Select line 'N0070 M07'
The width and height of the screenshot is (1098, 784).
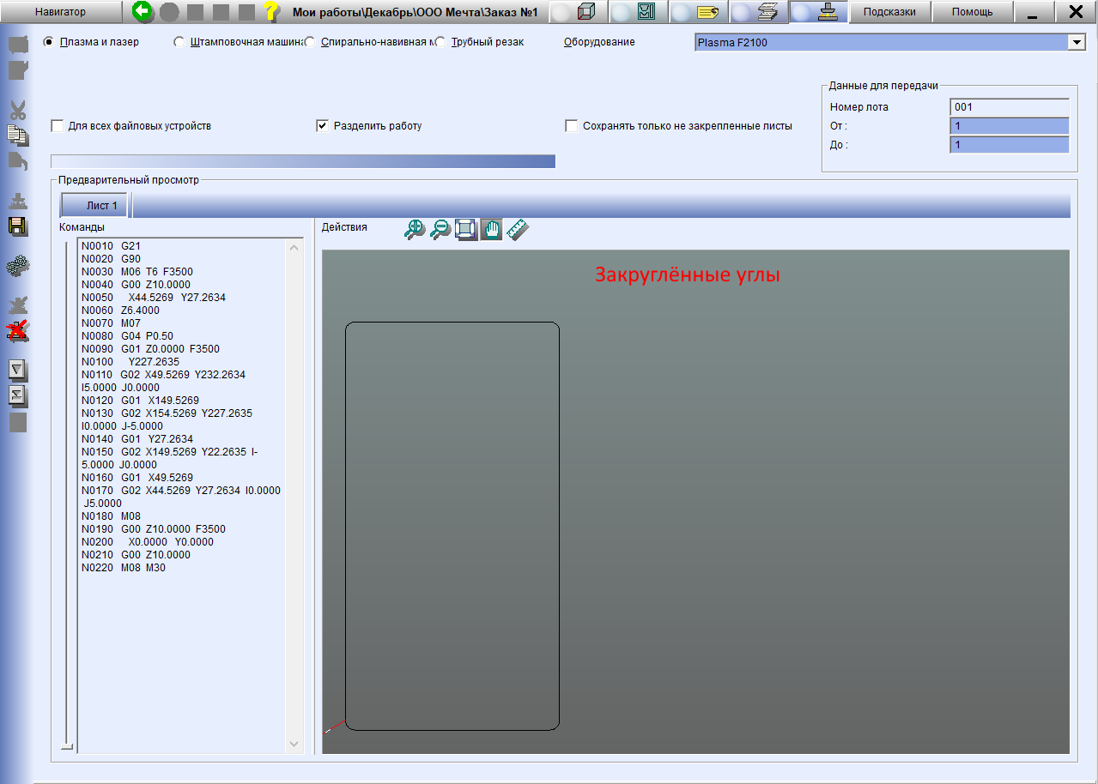click(112, 323)
